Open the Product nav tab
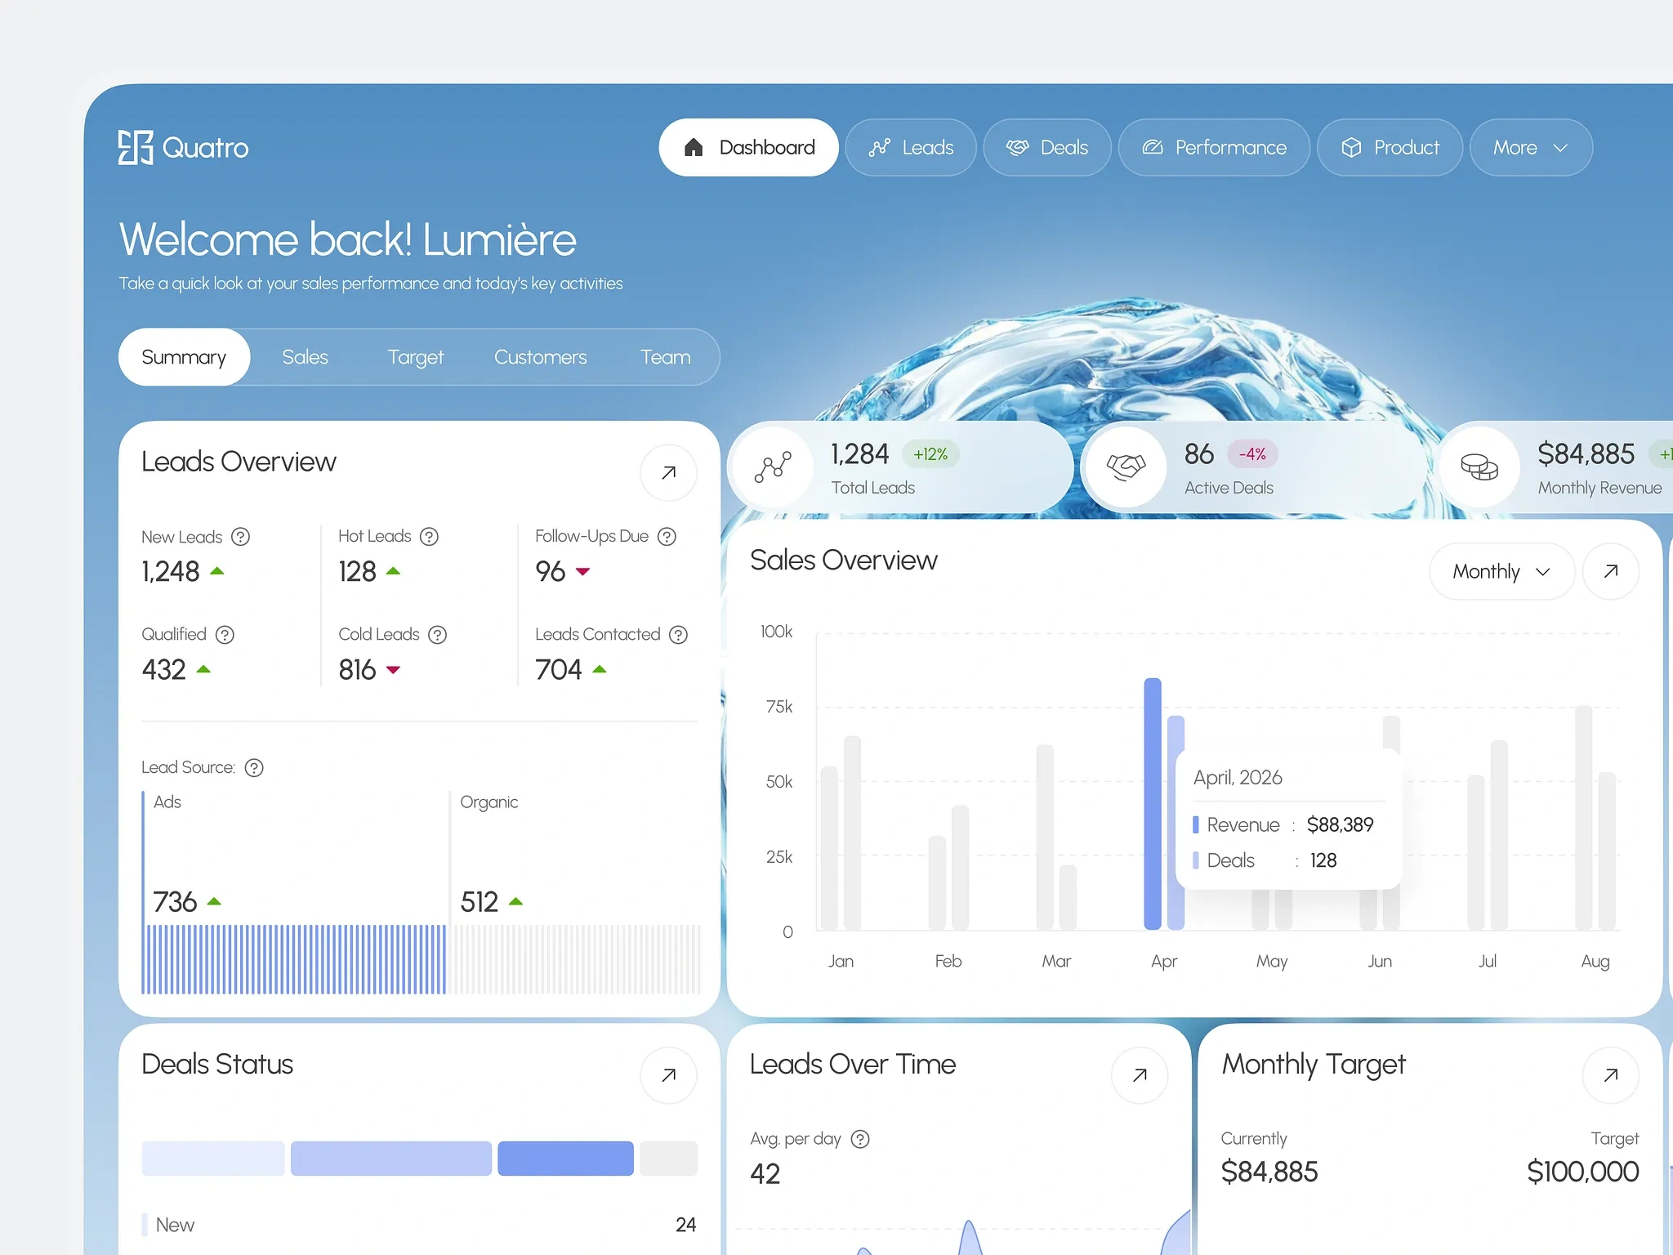 click(x=1390, y=148)
